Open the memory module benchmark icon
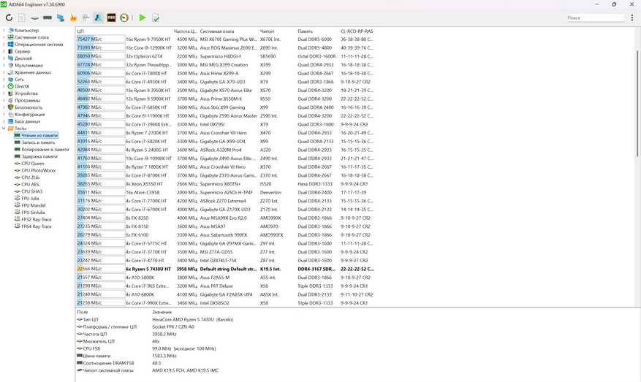 point(48,18)
